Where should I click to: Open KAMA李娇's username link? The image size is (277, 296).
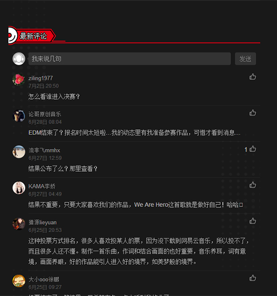[42, 186]
